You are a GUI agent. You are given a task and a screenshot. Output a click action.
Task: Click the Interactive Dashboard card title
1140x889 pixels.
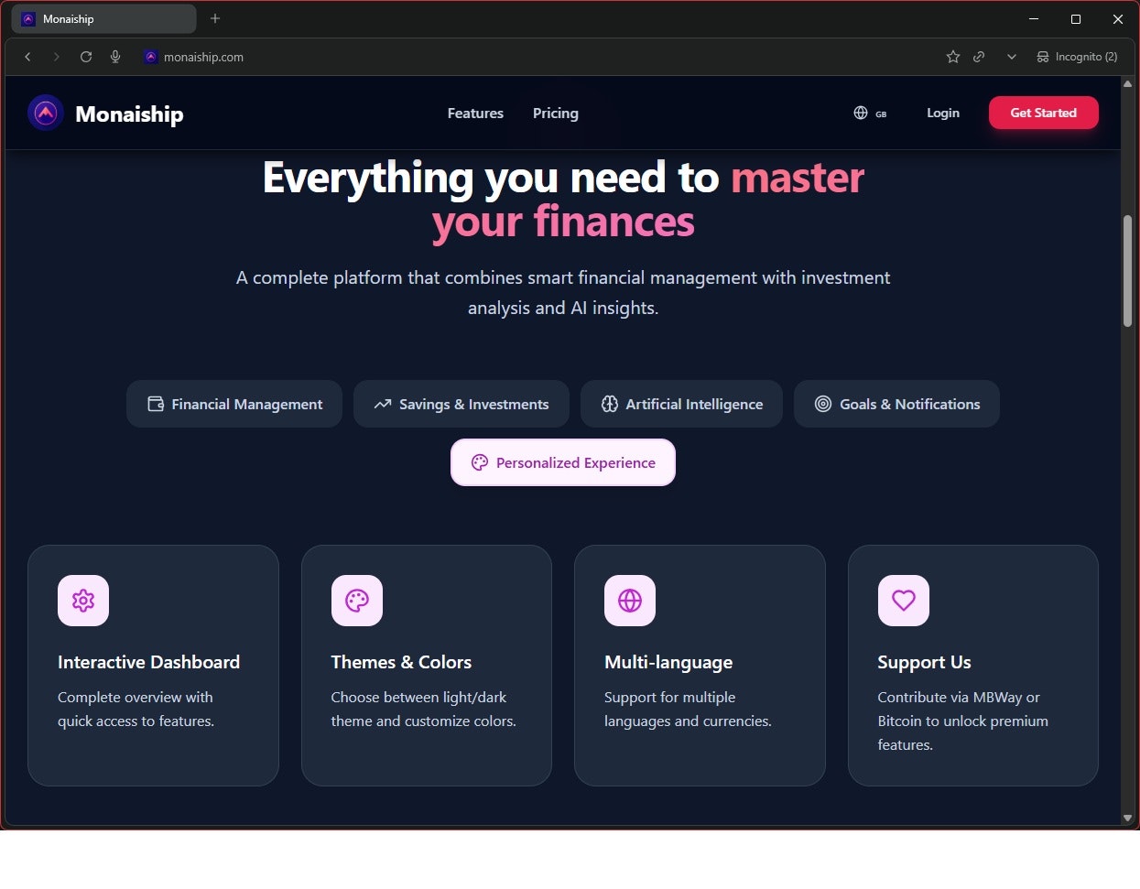148,662
